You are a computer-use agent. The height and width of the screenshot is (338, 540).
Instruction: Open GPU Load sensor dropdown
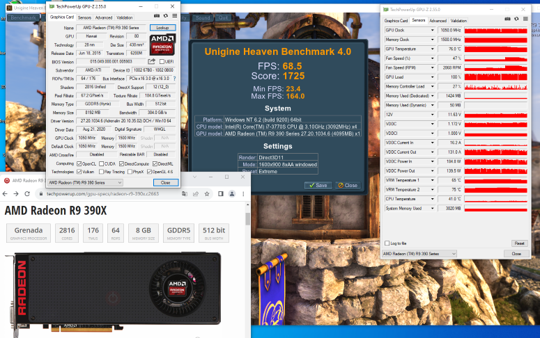(x=433, y=77)
